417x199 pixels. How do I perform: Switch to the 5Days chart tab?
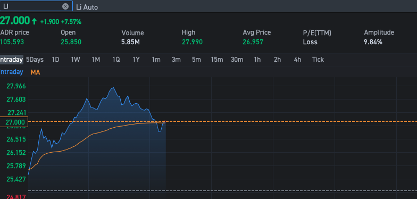click(35, 60)
